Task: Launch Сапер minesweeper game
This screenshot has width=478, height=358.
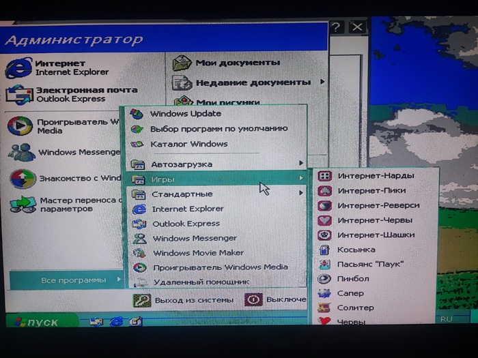Action: [x=351, y=293]
